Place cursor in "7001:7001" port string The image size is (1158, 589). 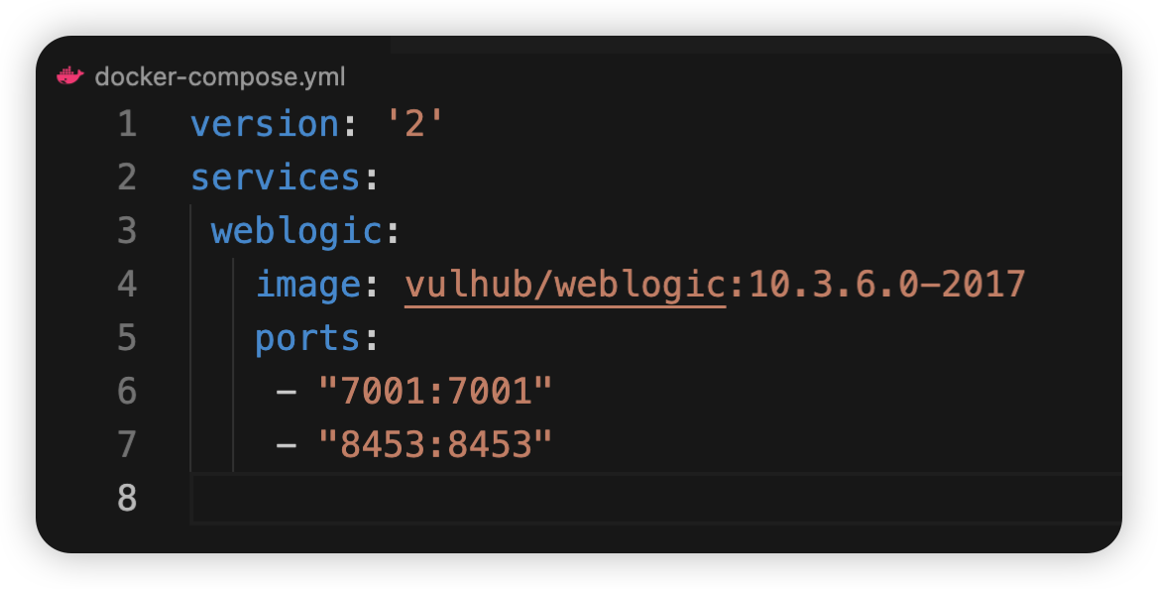click(x=435, y=391)
